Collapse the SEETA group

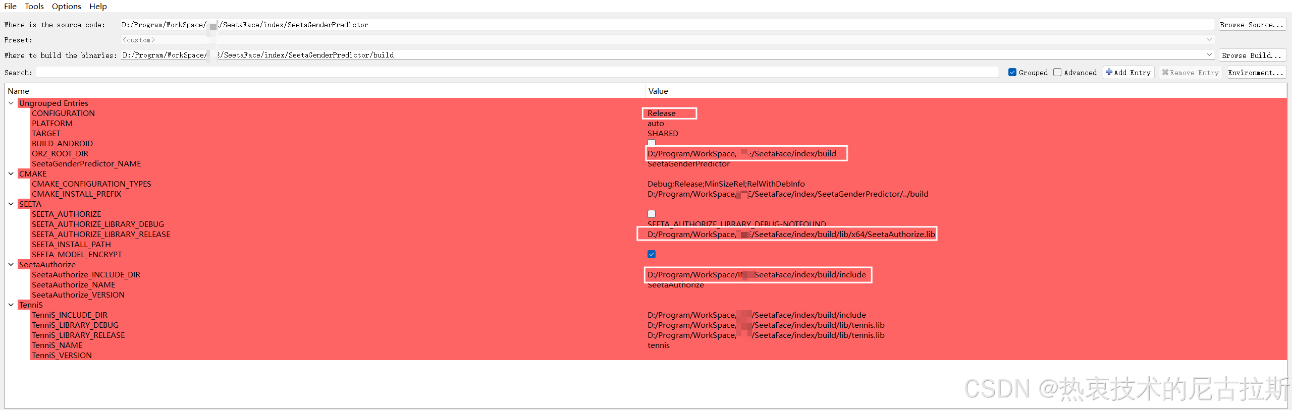11,204
